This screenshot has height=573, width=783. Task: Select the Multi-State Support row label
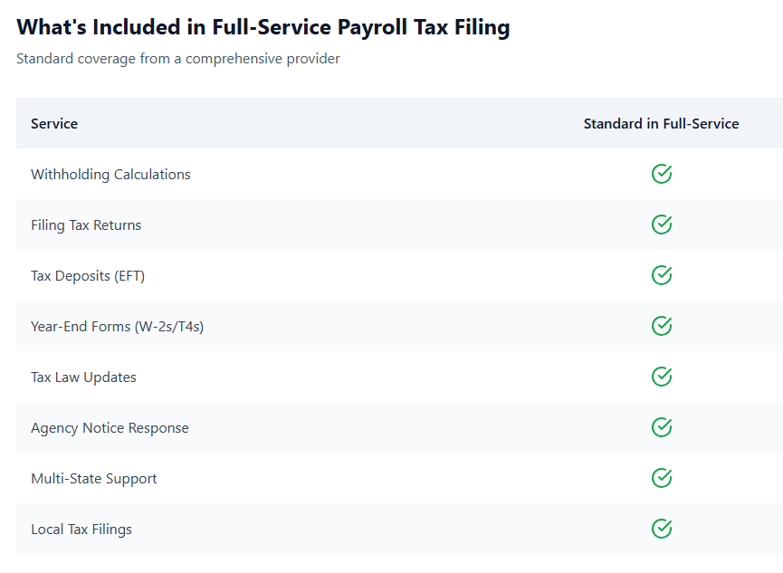(x=93, y=478)
